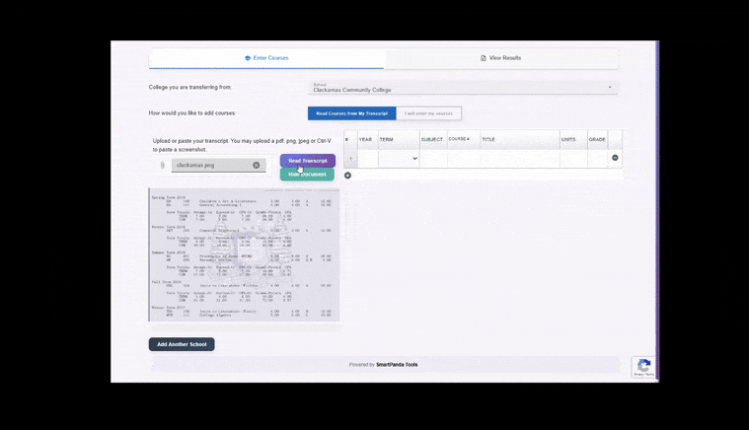Click the Grade cell in row 1
The height and width of the screenshot is (430, 749).
point(597,159)
